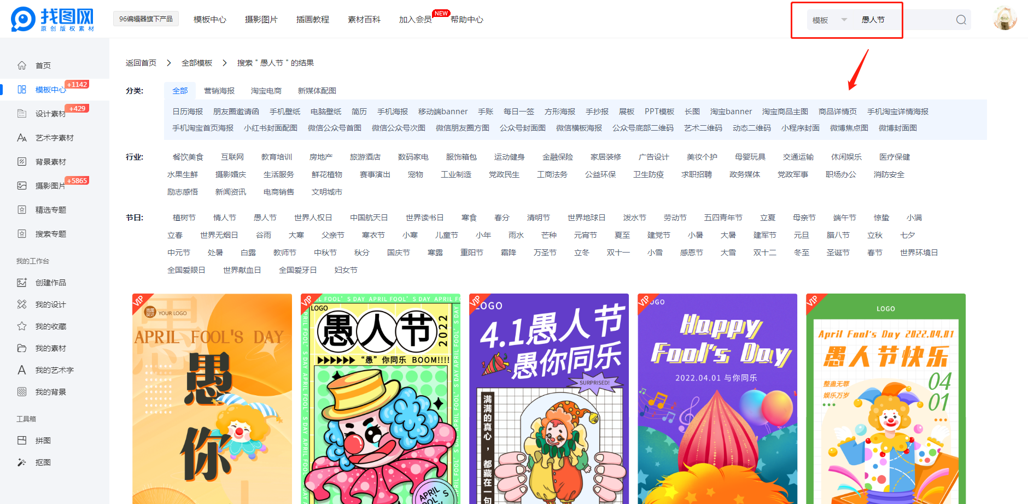Open the 找图网 logo
The image size is (1028, 504).
(52, 20)
